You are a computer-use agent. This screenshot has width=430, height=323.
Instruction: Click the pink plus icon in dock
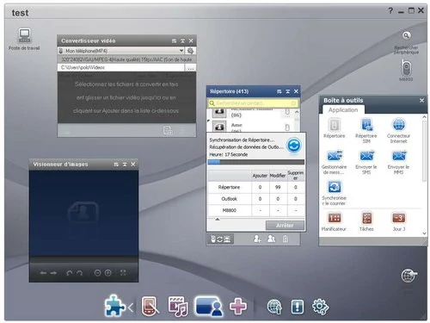point(237,307)
